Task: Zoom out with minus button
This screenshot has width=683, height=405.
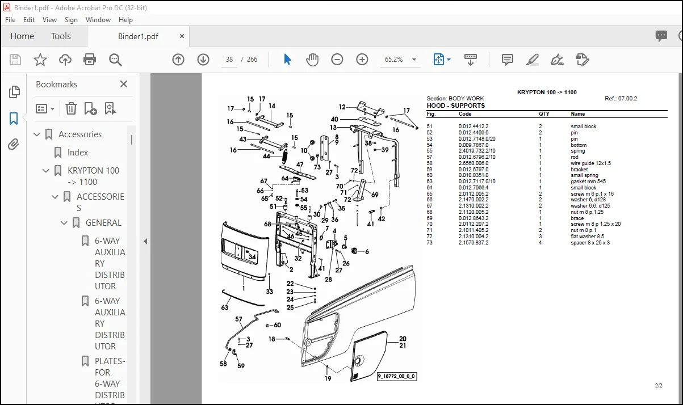Action: tap(337, 60)
